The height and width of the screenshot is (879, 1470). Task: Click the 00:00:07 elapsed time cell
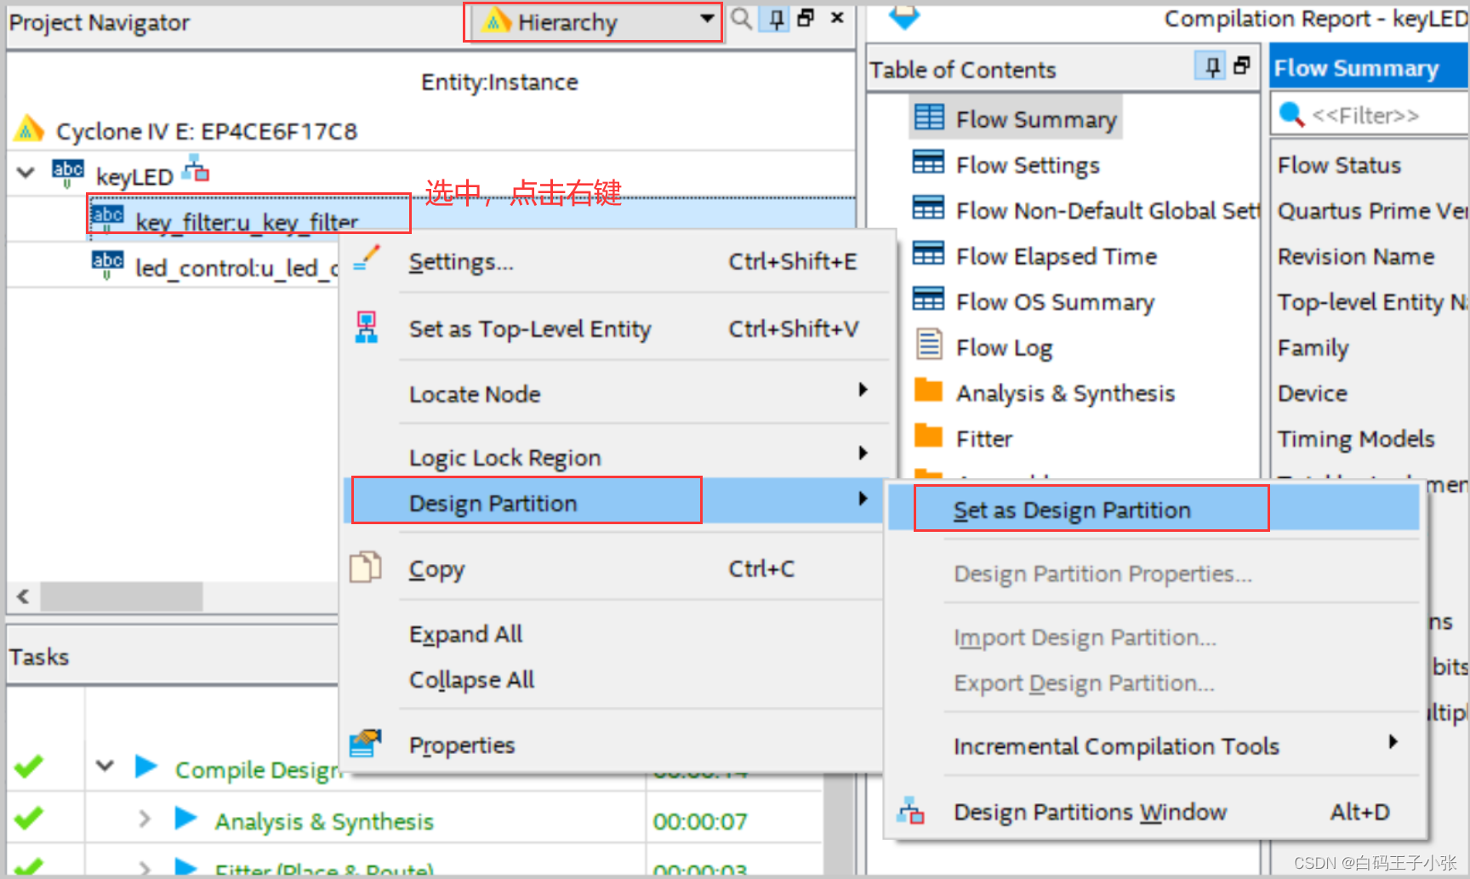point(700,821)
